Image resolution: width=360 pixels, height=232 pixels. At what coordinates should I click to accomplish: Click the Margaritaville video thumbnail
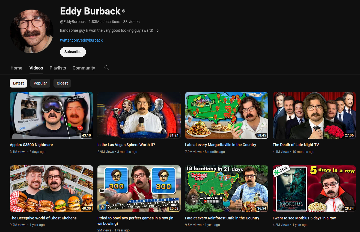click(227, 115)
